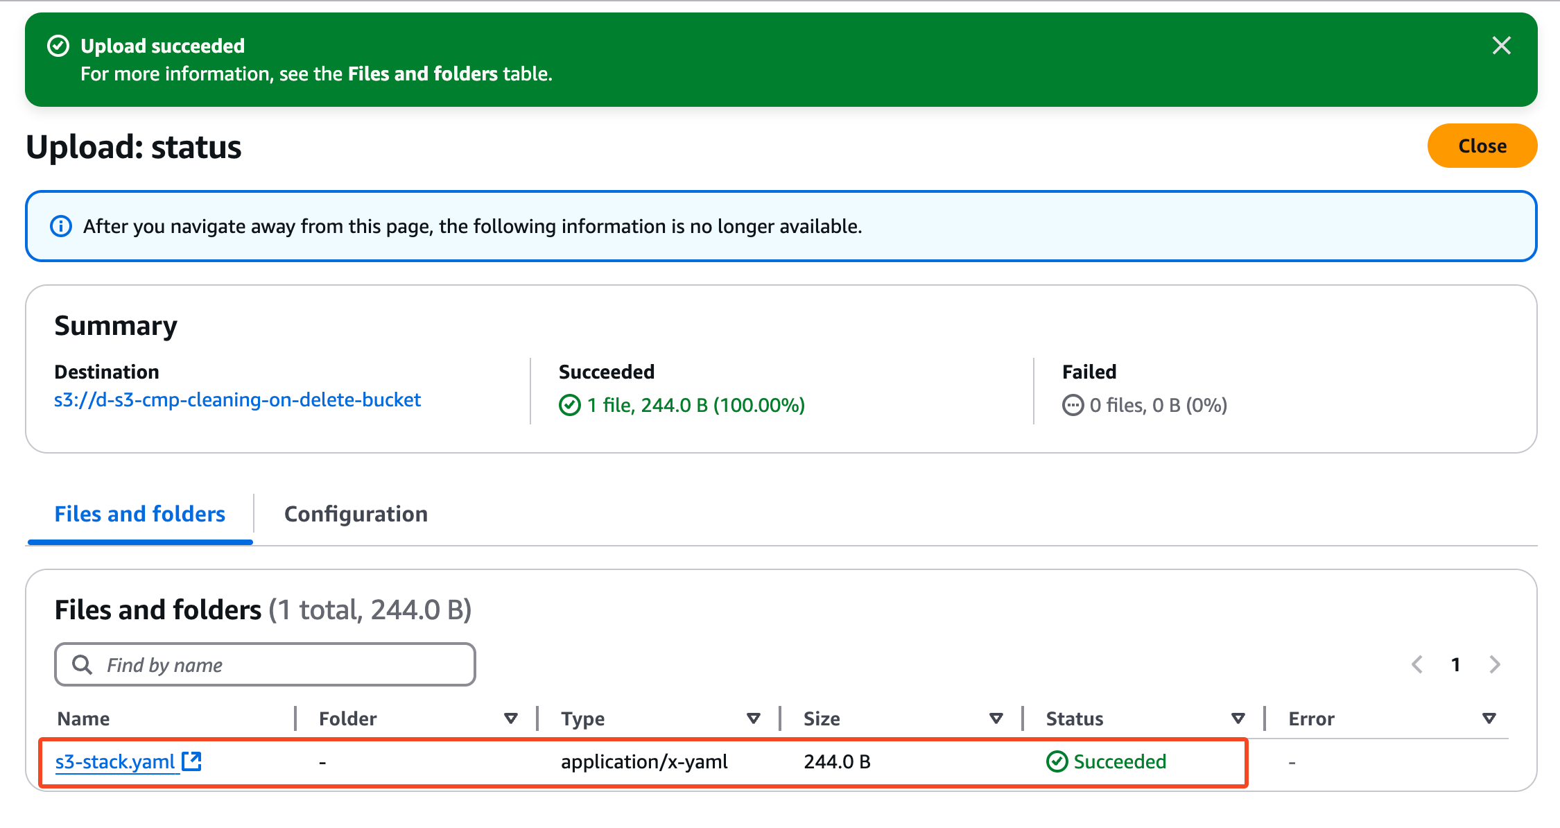Go to next page arrow
This screenshot has height=828, width=1560.
tap(1495, 664)
